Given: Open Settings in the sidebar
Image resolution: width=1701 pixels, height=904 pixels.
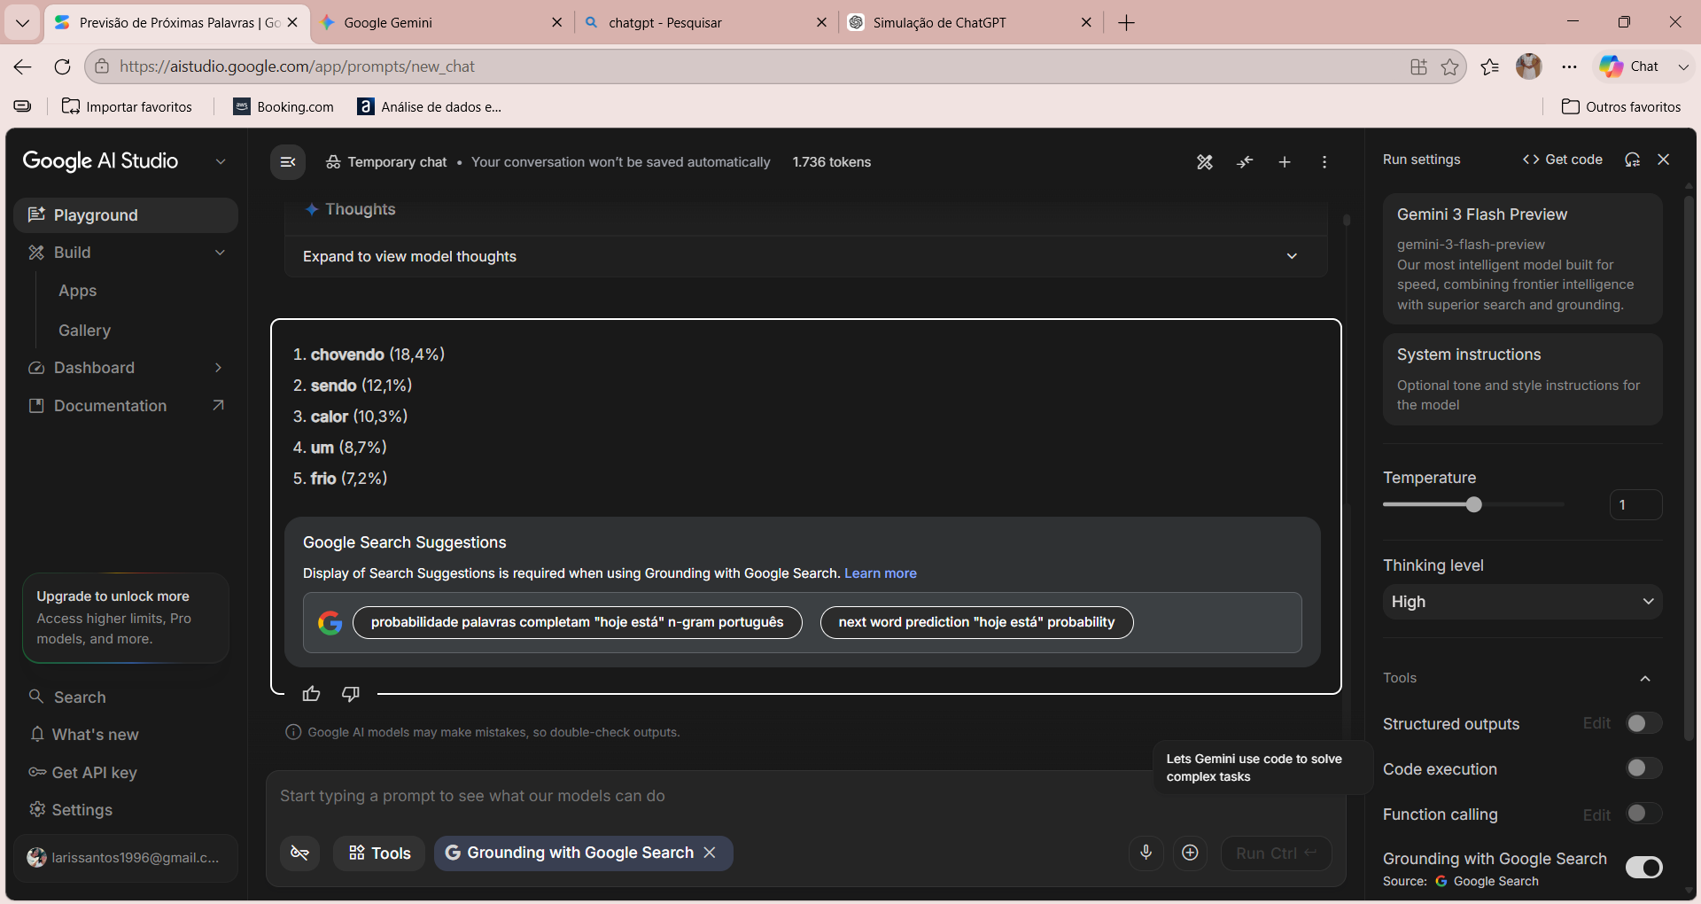Looking at the screenshot, I should (x=126, y=810).
